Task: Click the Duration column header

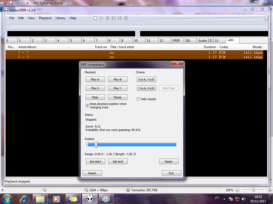Action: 209,47
